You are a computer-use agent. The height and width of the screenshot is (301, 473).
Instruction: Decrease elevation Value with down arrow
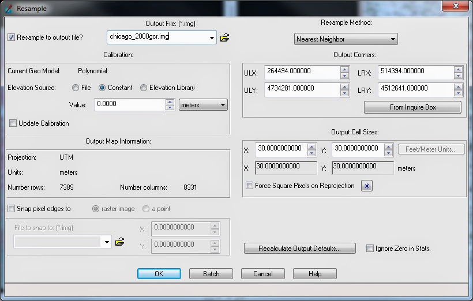170,107
